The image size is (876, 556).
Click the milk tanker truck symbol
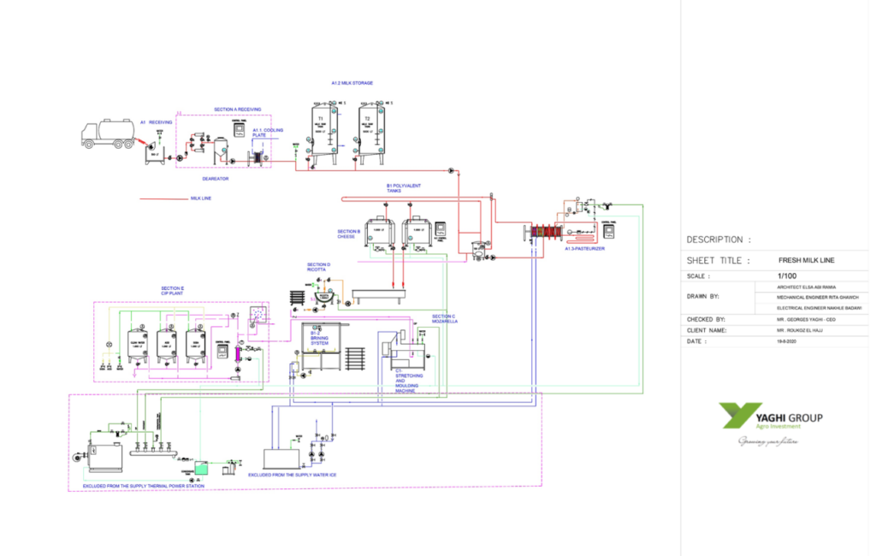[x=105, y=133]
